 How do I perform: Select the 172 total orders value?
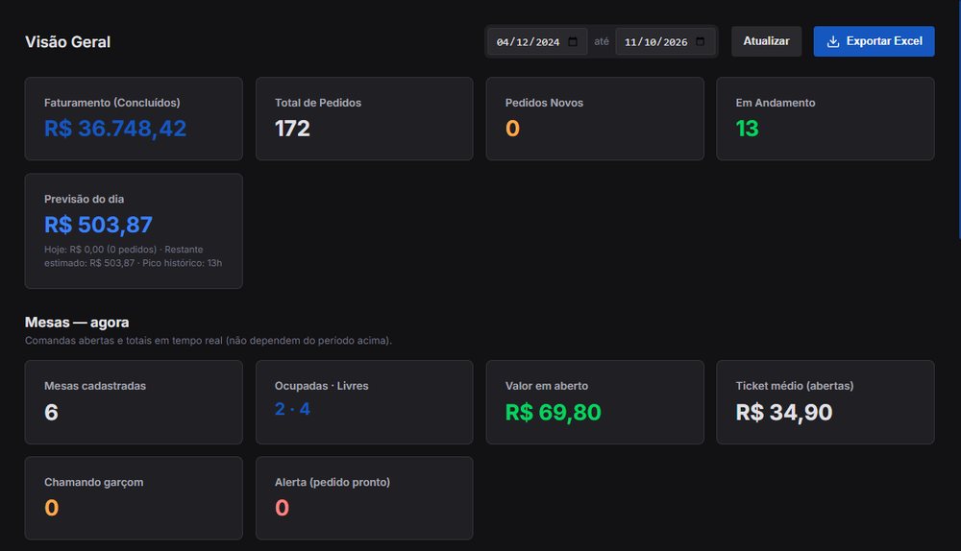292,129
